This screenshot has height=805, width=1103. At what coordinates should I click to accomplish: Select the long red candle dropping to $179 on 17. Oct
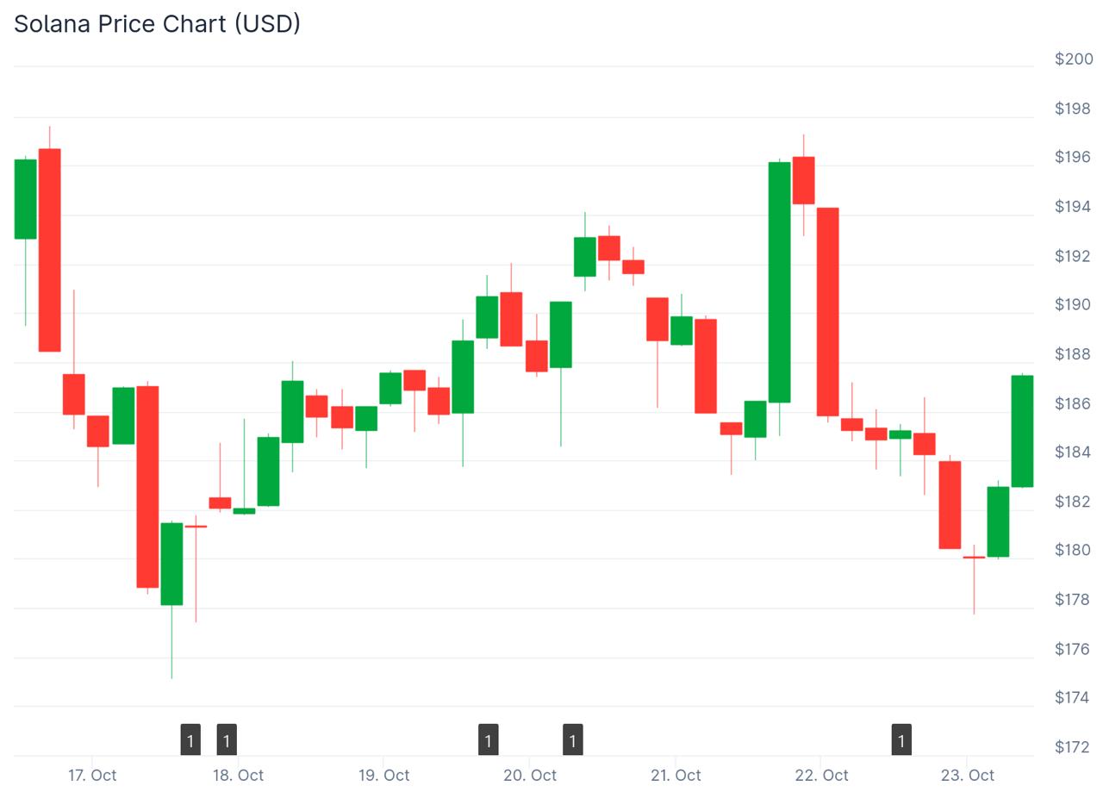[147, 487]
